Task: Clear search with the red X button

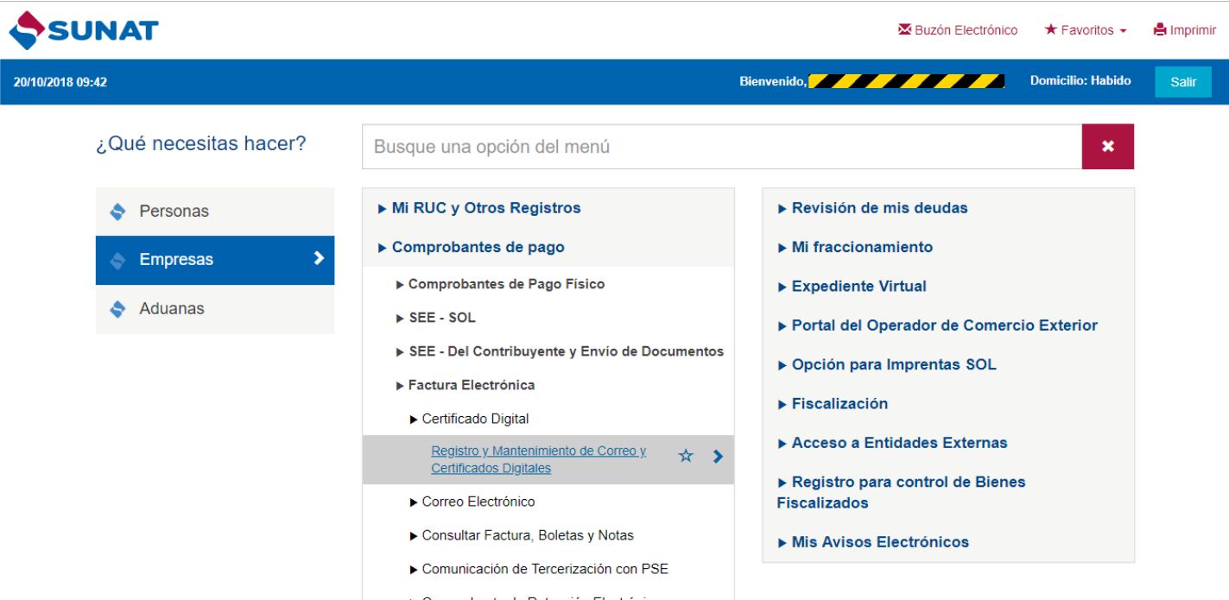Action: coord(1108,147)
